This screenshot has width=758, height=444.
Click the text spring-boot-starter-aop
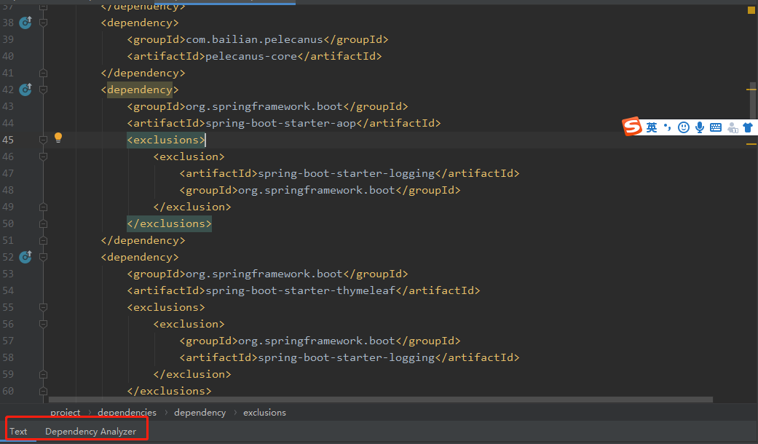[x=281, y=123]
